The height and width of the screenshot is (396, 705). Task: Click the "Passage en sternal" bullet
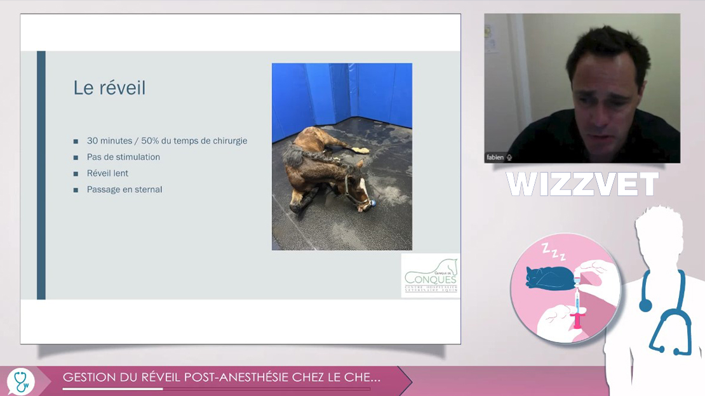coord(124,190)
